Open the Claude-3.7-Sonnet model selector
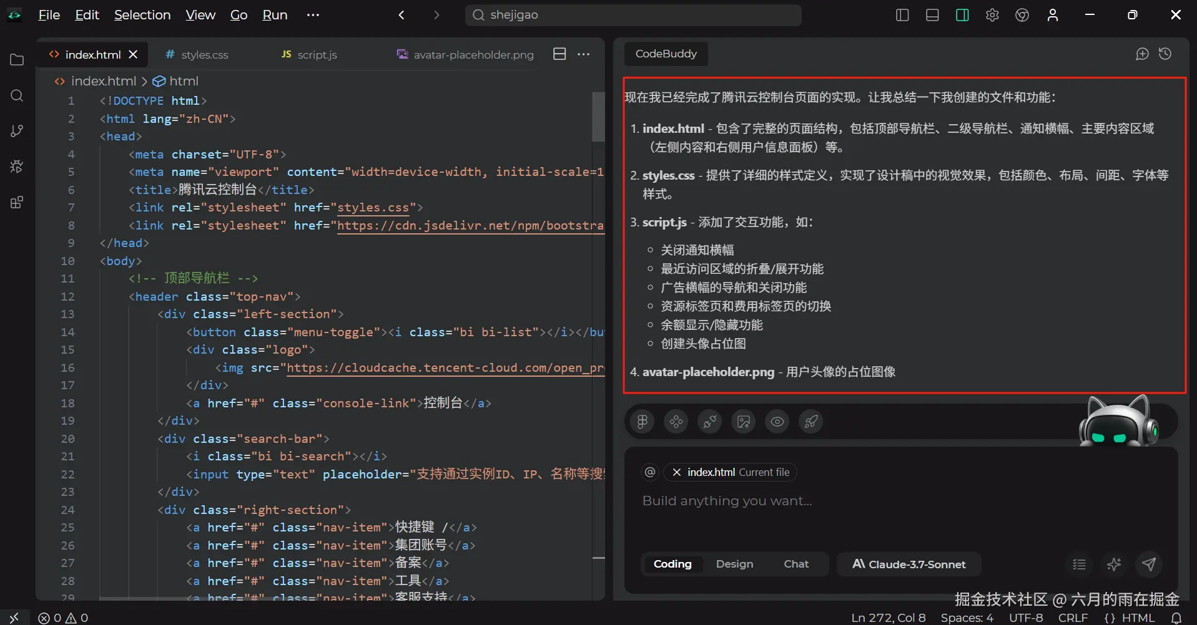Screen dimensions: 1197x625 pos(909,564)
